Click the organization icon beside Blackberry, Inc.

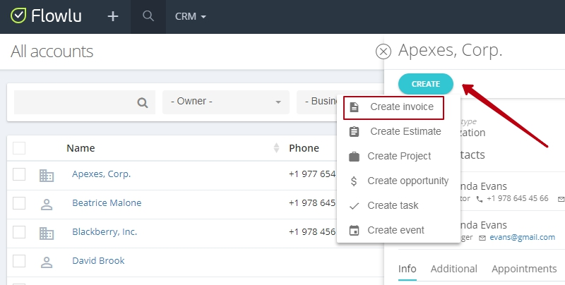click(x=47, y=234)
